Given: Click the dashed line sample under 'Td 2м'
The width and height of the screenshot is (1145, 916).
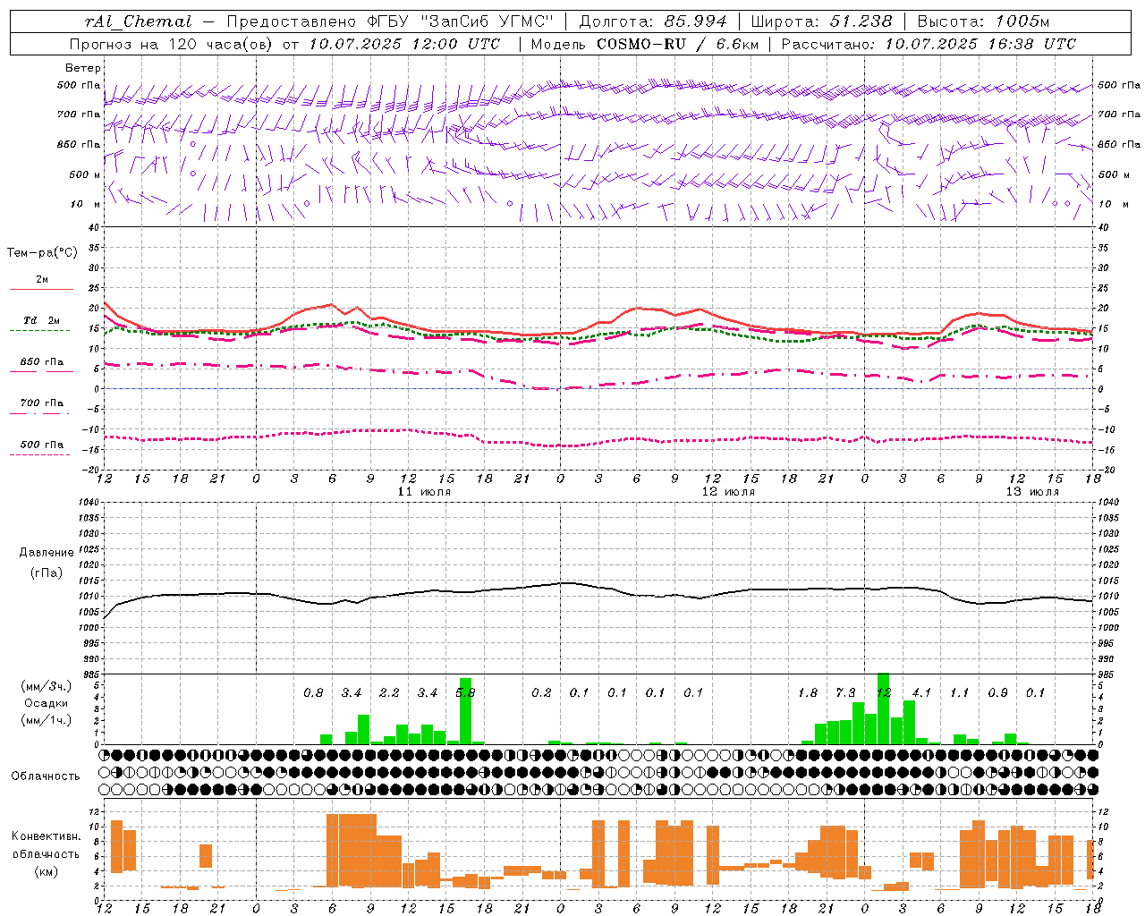Looking at the screenshot, I should click(39, 331).
